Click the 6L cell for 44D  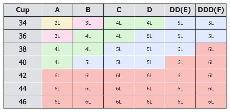(150, 89)
